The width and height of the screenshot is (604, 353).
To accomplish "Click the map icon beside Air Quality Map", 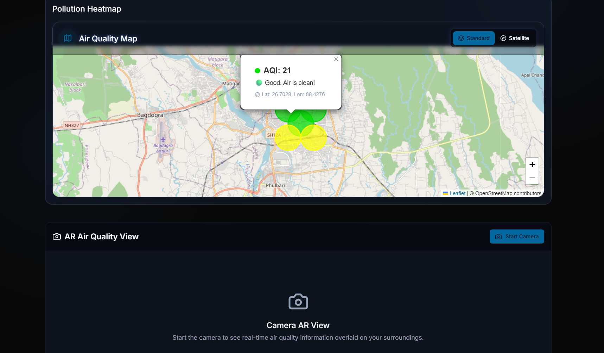I will (68, 38).
